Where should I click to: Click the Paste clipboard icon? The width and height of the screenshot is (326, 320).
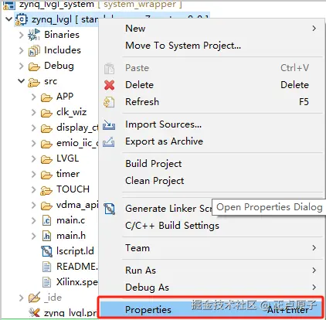[109, 68]
